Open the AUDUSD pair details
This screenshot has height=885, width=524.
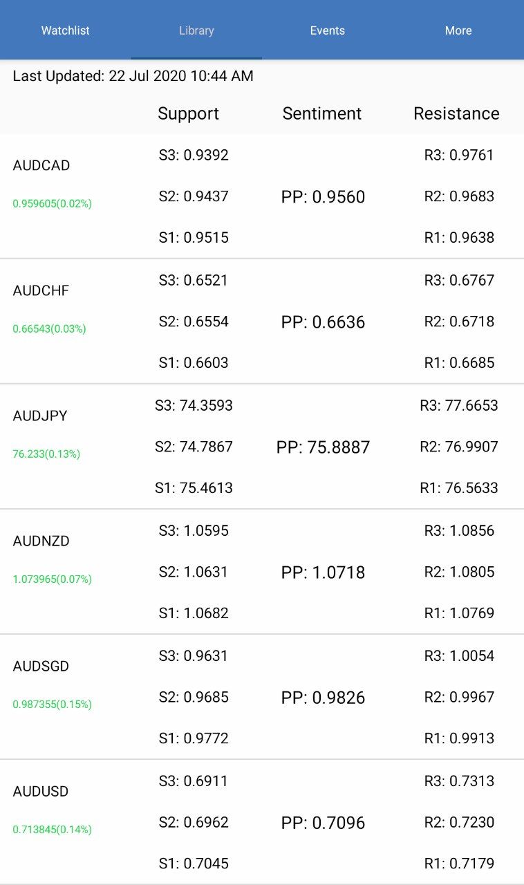pos(41,792)
